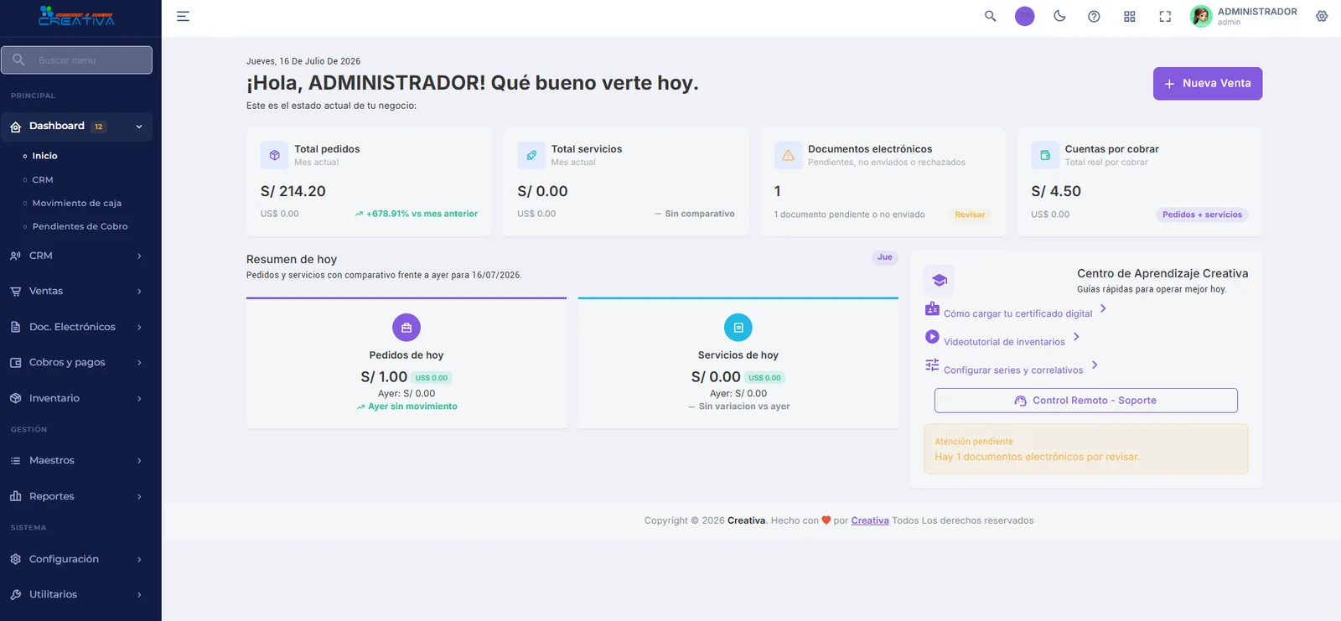Click the Documentos electrónicos warning icon
The image size is (1341, 621).
pyautogui.click(x=788, y=155)
